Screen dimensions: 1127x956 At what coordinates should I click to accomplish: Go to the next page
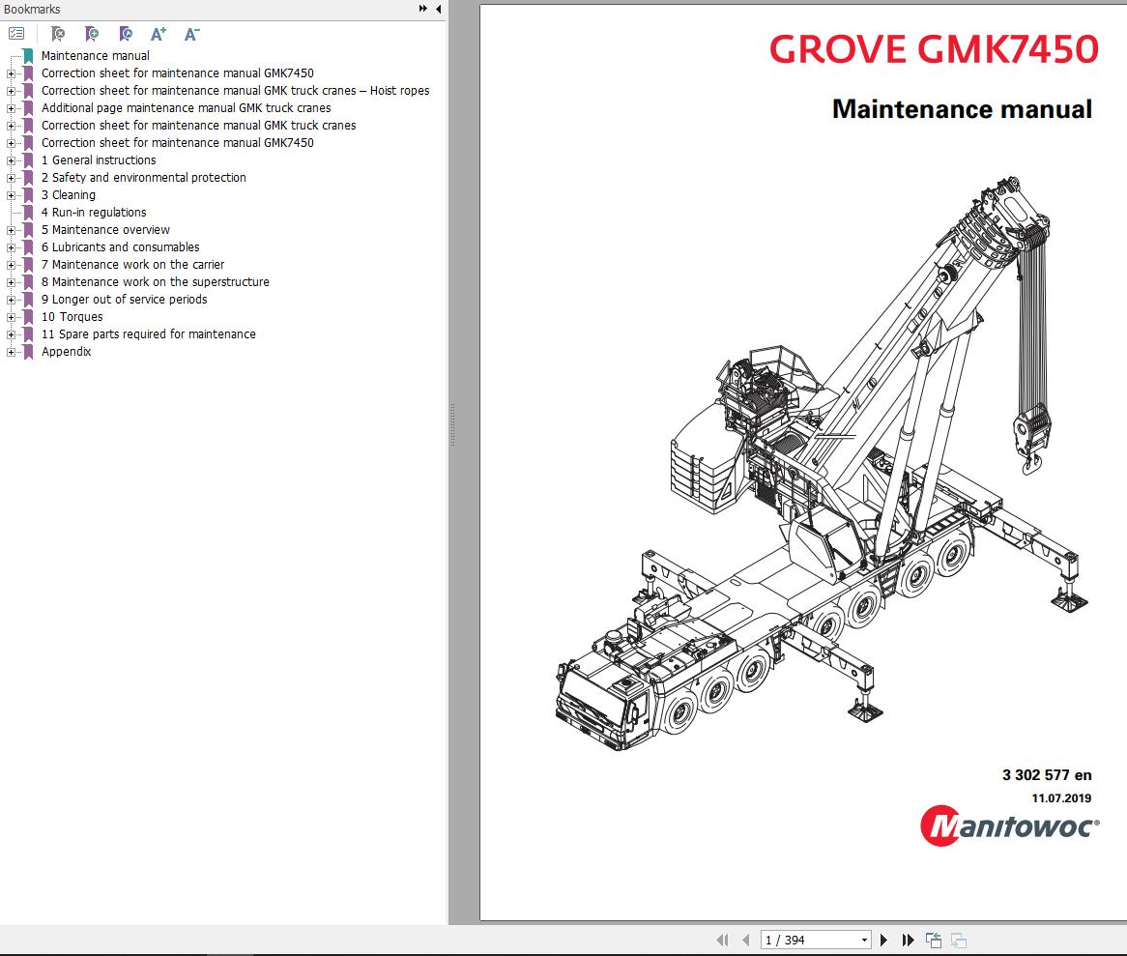pos(883,940)
